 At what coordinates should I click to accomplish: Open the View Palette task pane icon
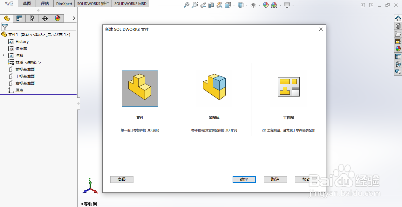[398, 41]
